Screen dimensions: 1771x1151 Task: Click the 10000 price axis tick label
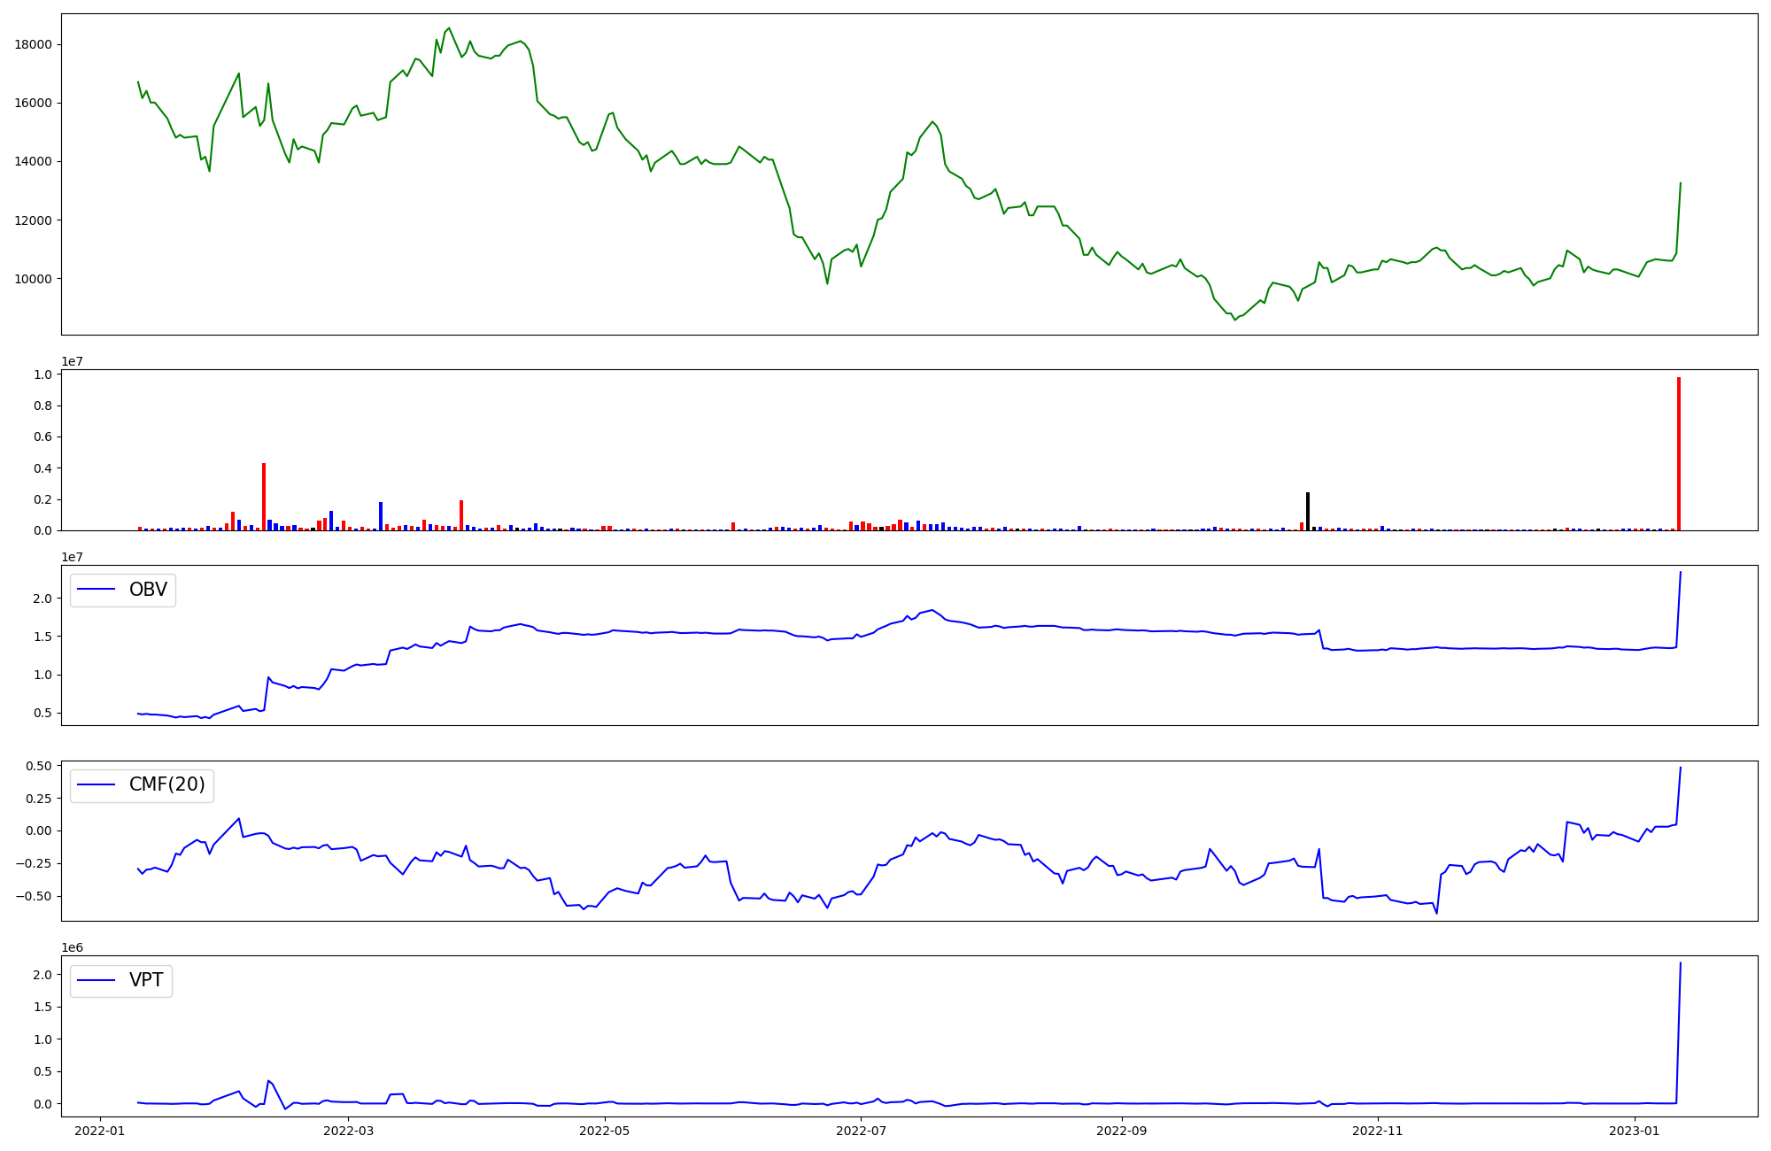tap(34, 279)
